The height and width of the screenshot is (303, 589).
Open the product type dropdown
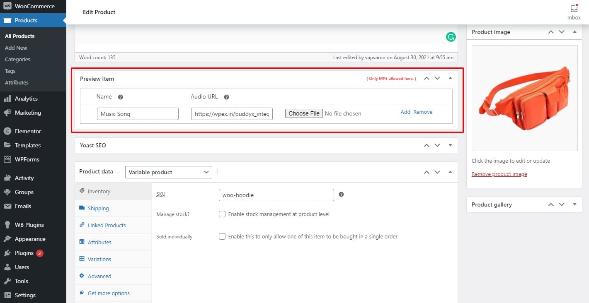click(168, 172)
